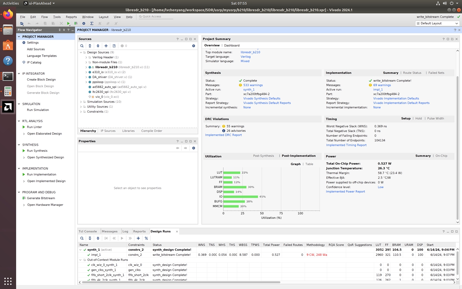Show Implementation Failed Nets

(436, 73)
